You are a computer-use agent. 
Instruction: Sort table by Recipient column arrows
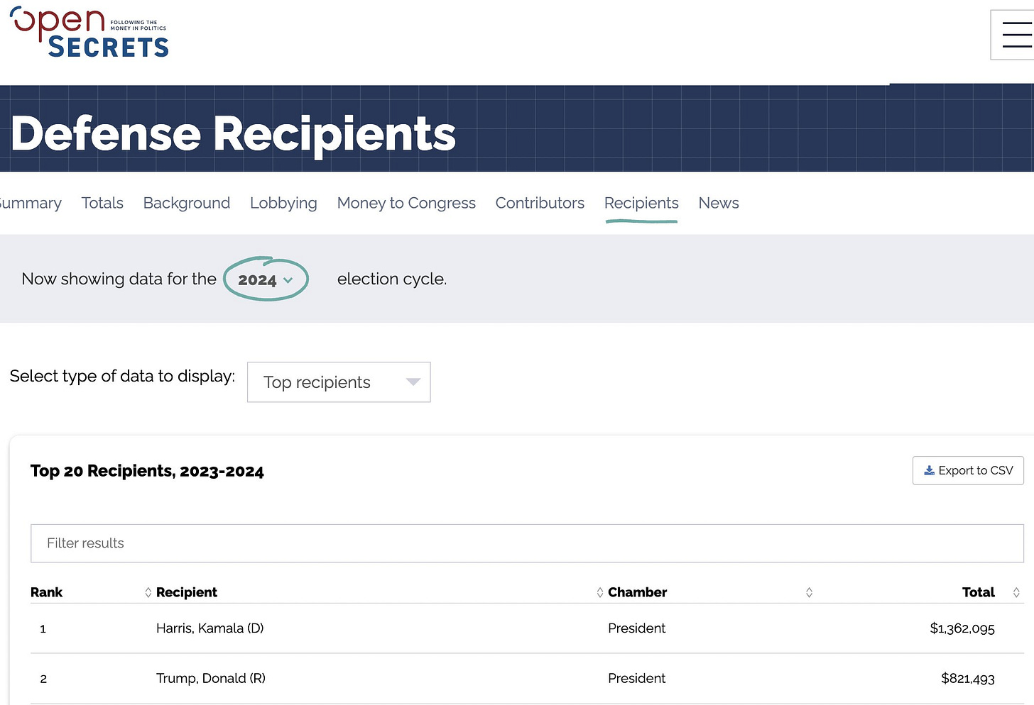[x=599, y=592]
